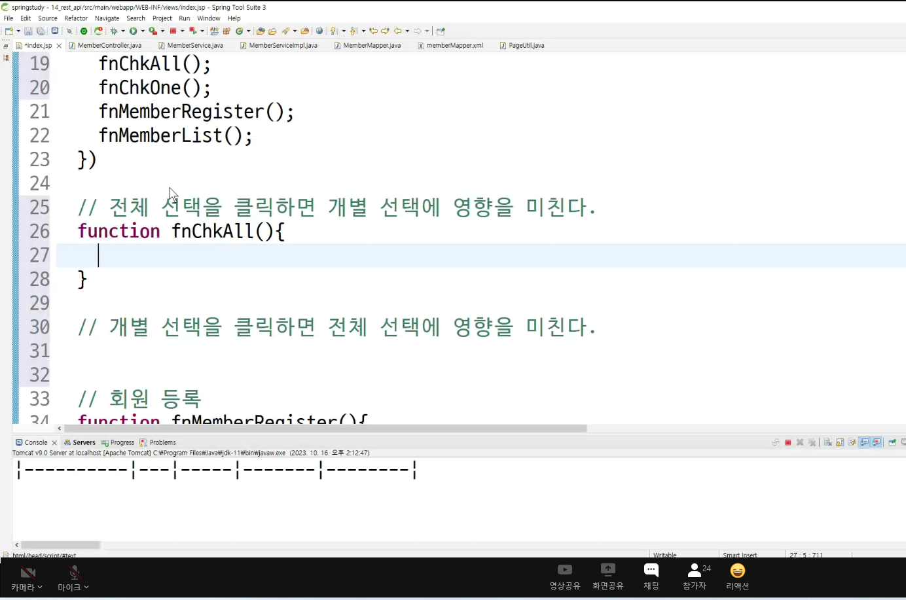Open the File menu

[9, 18]
